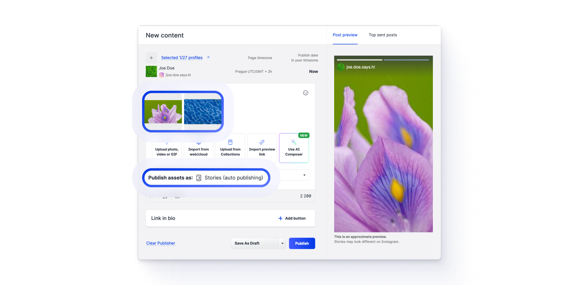Open the emoji picker smiley icon
This screenshot has width=579, height=285.
(306, 93)
